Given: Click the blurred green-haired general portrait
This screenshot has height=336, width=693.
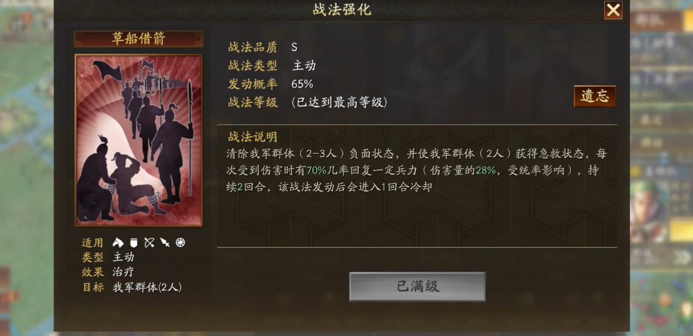Looking at the screenshot, I should (x=649, y=212).
